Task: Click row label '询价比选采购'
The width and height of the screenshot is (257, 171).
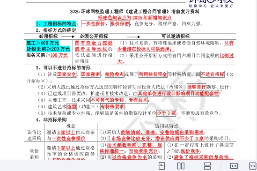Action: click(34, 135)
